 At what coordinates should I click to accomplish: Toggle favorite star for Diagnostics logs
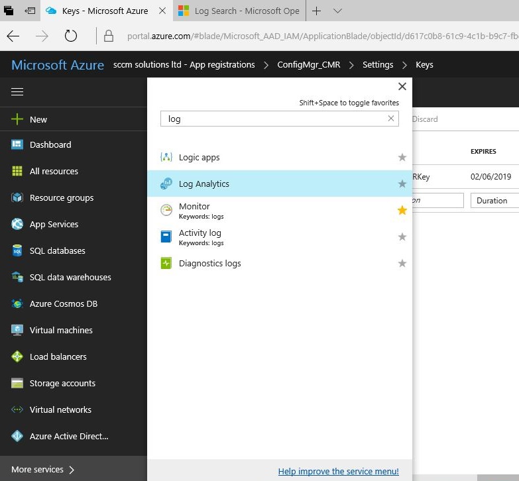click(402, 263)
